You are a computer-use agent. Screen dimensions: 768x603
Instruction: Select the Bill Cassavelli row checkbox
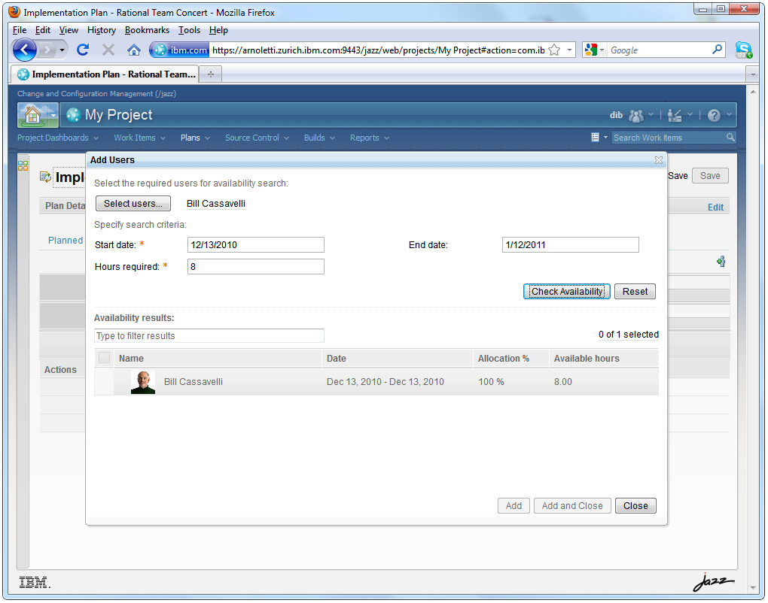(x=104, y=382)
